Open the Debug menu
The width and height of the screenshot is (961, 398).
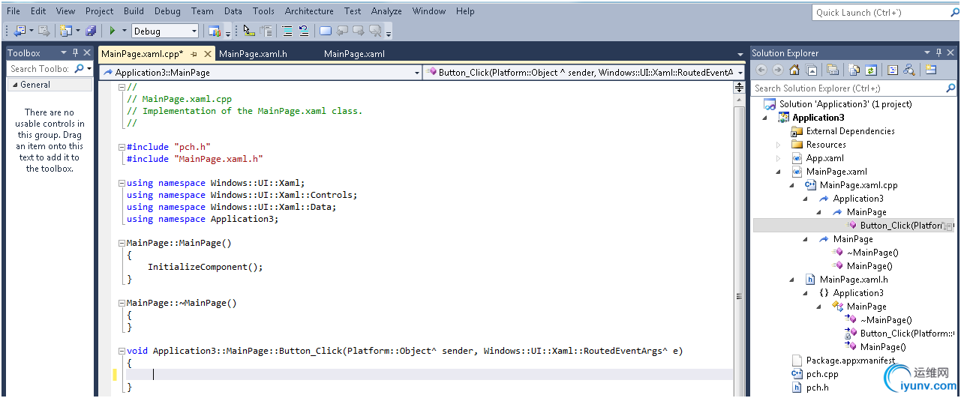(x=167, y=11)
